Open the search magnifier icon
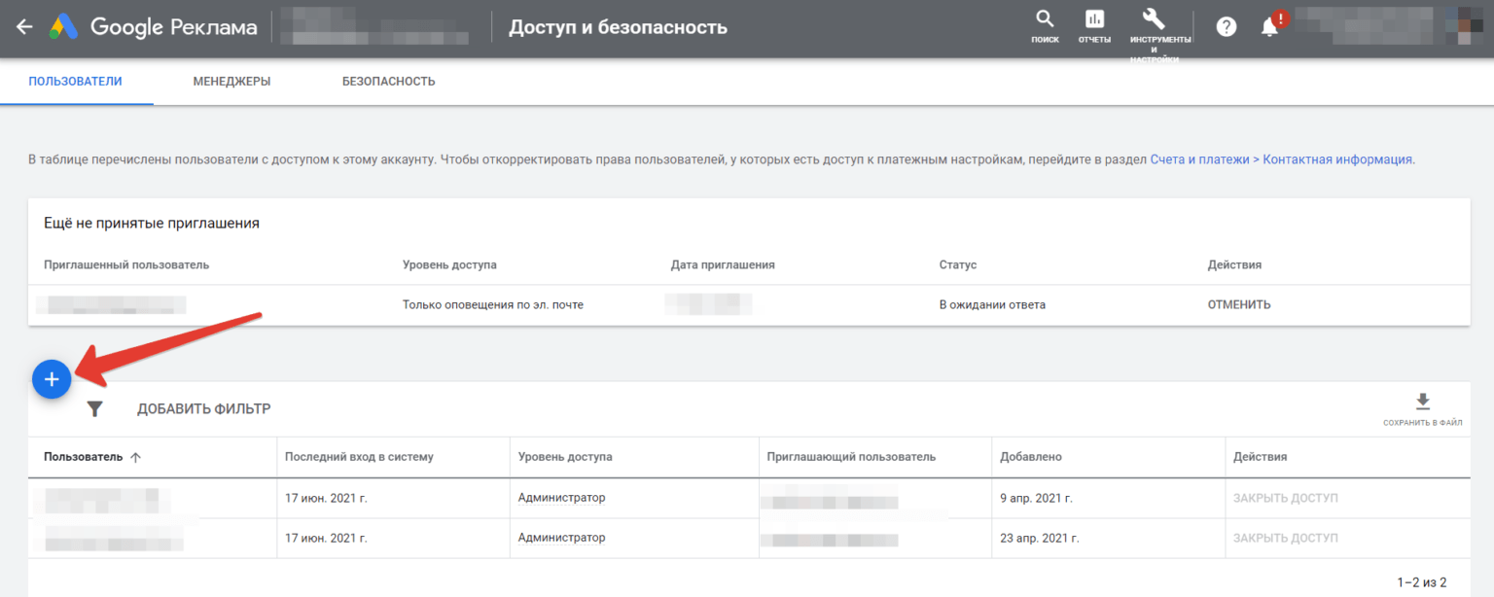Viewport: 1494px width, 597px height. click(x=1045, y=19)
